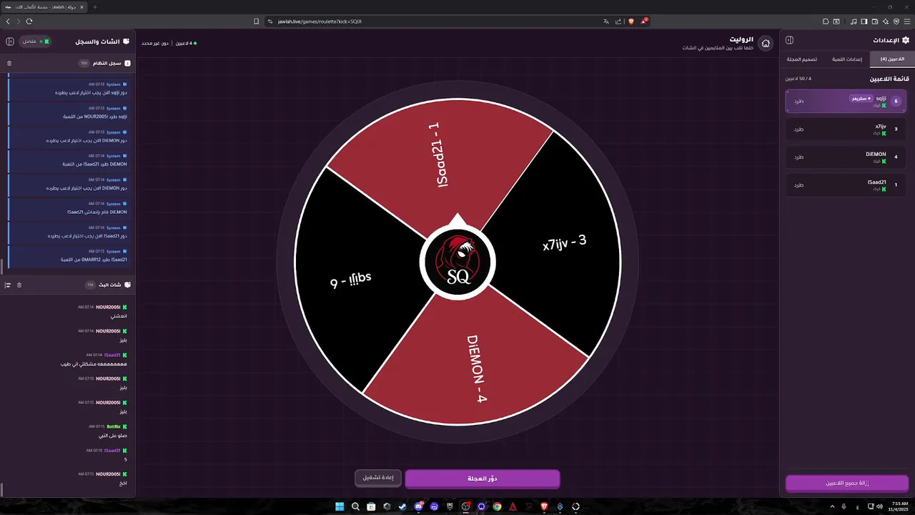Switch to تصميم العجلة tab
915x515 pixels.
[801, 59]
